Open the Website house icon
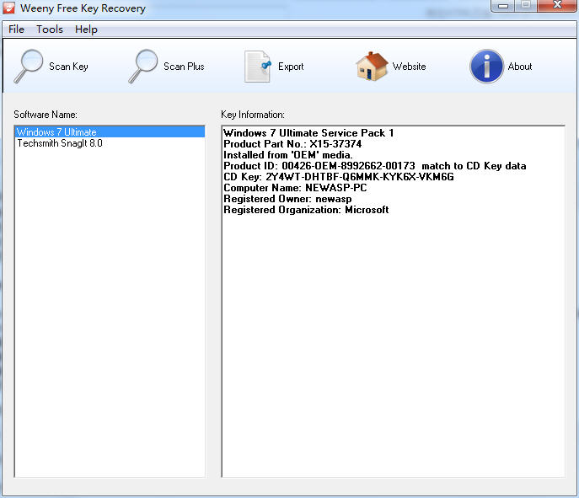The image size is (579, 498). [x=372, y=66]
